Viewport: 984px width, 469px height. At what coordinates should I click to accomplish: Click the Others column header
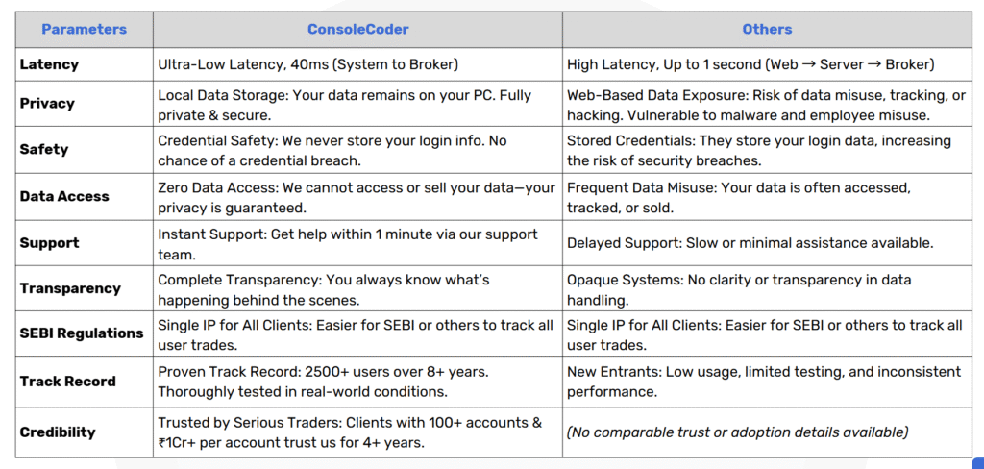[x=767, y=29]
